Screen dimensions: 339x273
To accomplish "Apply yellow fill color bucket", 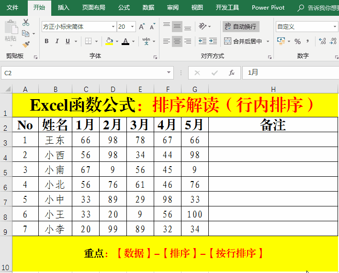I will point(109,41).
